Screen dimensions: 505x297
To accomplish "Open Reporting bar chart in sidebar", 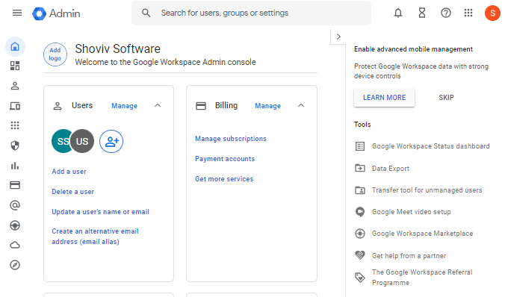I will coord(15,166).
